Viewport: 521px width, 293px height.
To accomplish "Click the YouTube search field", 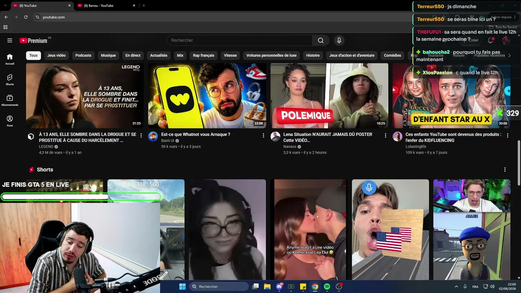I will 239,40.
